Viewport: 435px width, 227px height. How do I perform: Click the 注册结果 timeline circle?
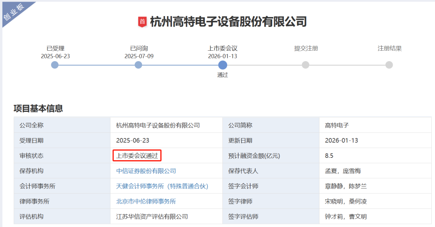point(389,65)
